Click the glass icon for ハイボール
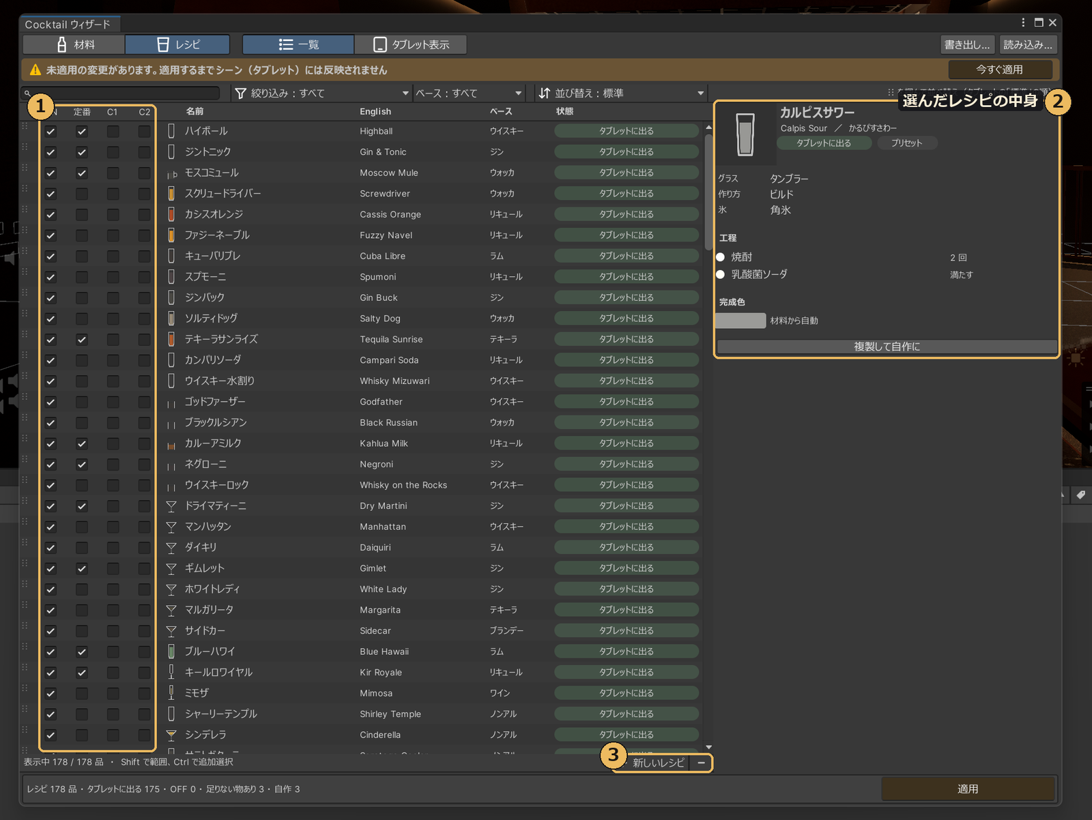 171,131
